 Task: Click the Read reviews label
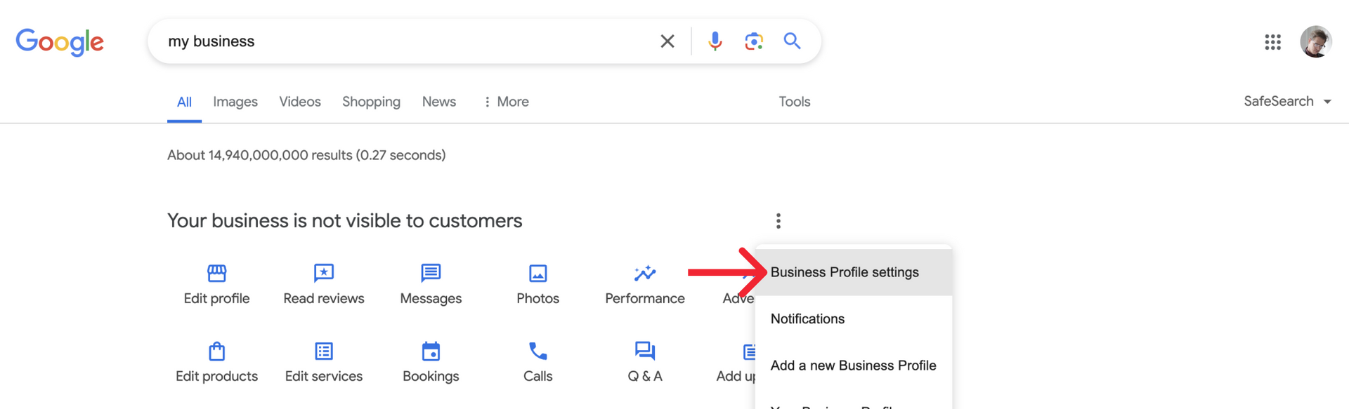(324, 298)
